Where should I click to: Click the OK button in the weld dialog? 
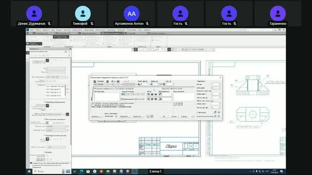(x=164, y=116)
